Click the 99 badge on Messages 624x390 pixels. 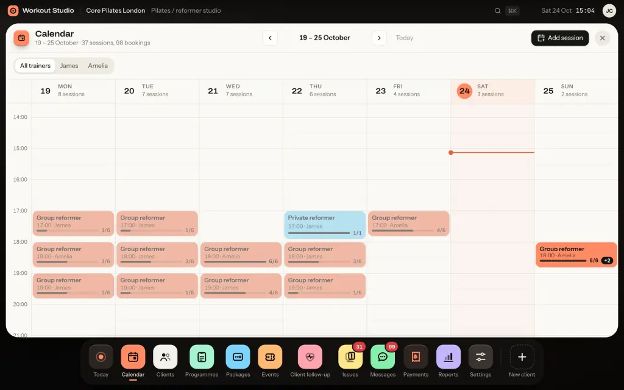[x=392, y=347]
